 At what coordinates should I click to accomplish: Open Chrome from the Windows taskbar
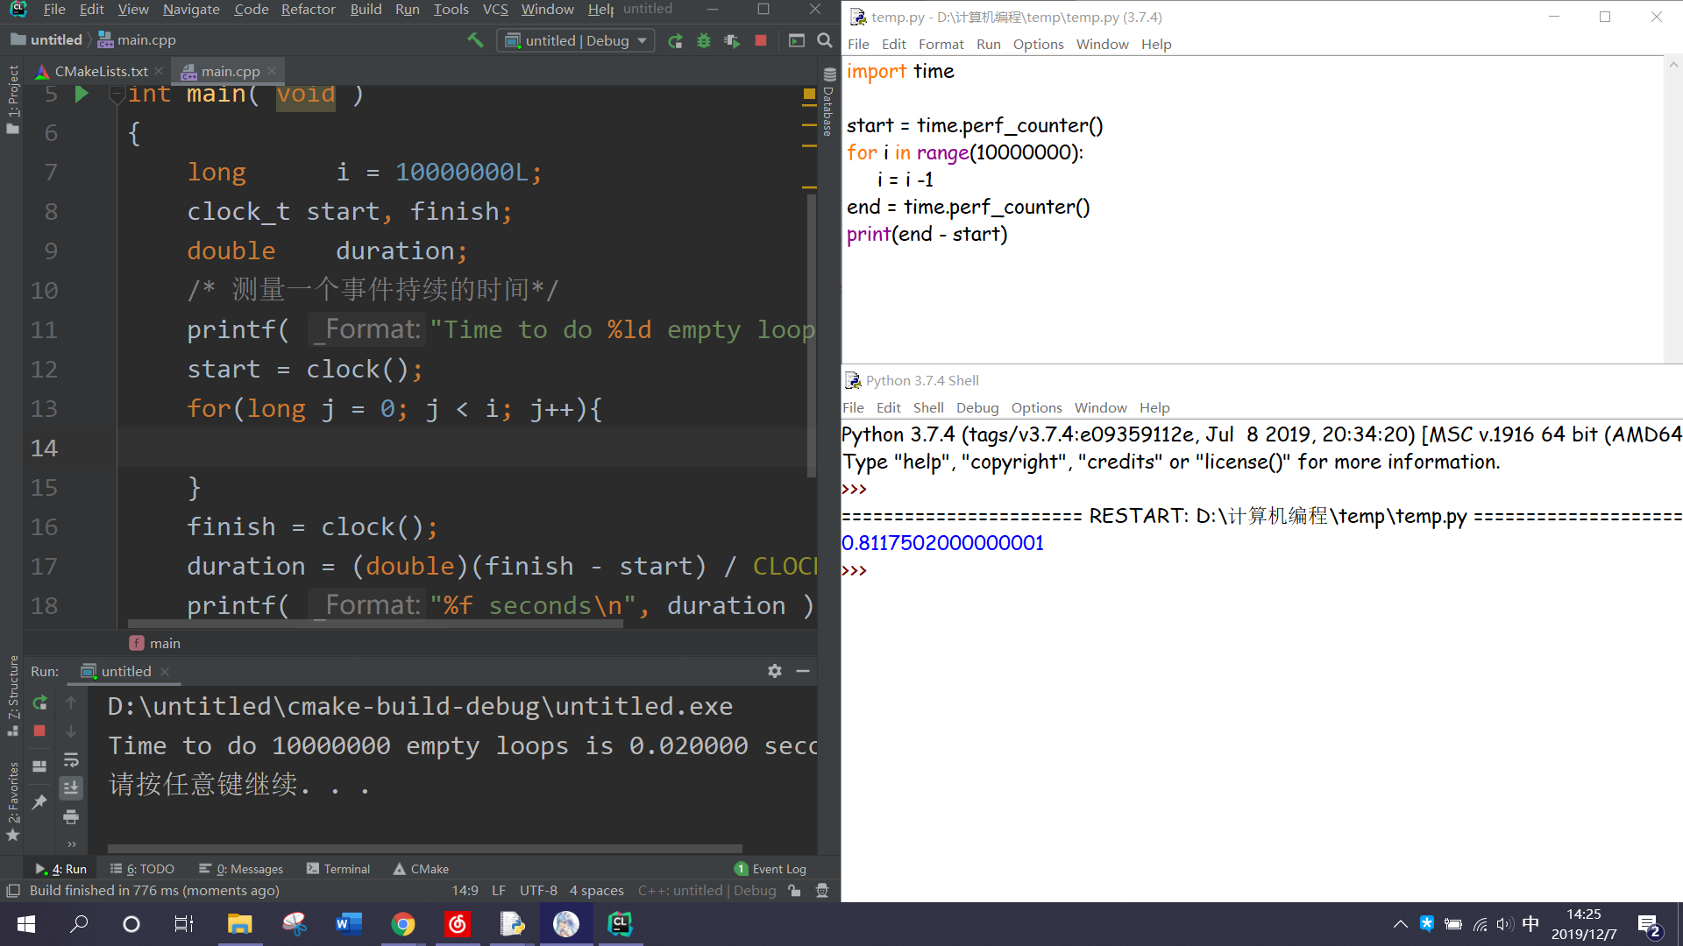tap(403, 924)
